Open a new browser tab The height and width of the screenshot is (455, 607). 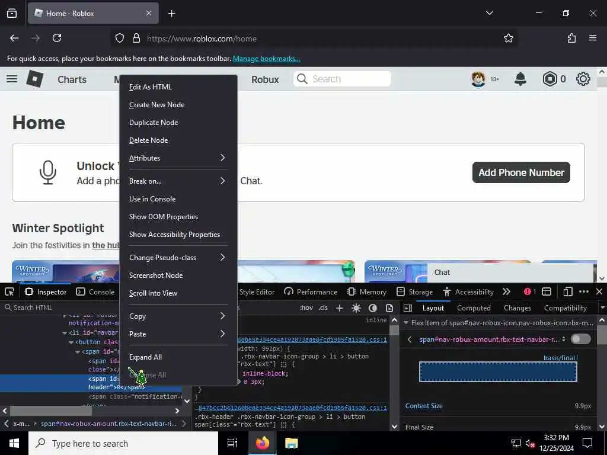point(171,13)
